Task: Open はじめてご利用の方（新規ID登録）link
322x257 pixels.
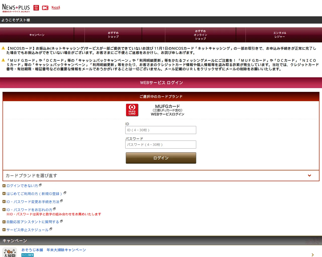Action: [34, 194]
